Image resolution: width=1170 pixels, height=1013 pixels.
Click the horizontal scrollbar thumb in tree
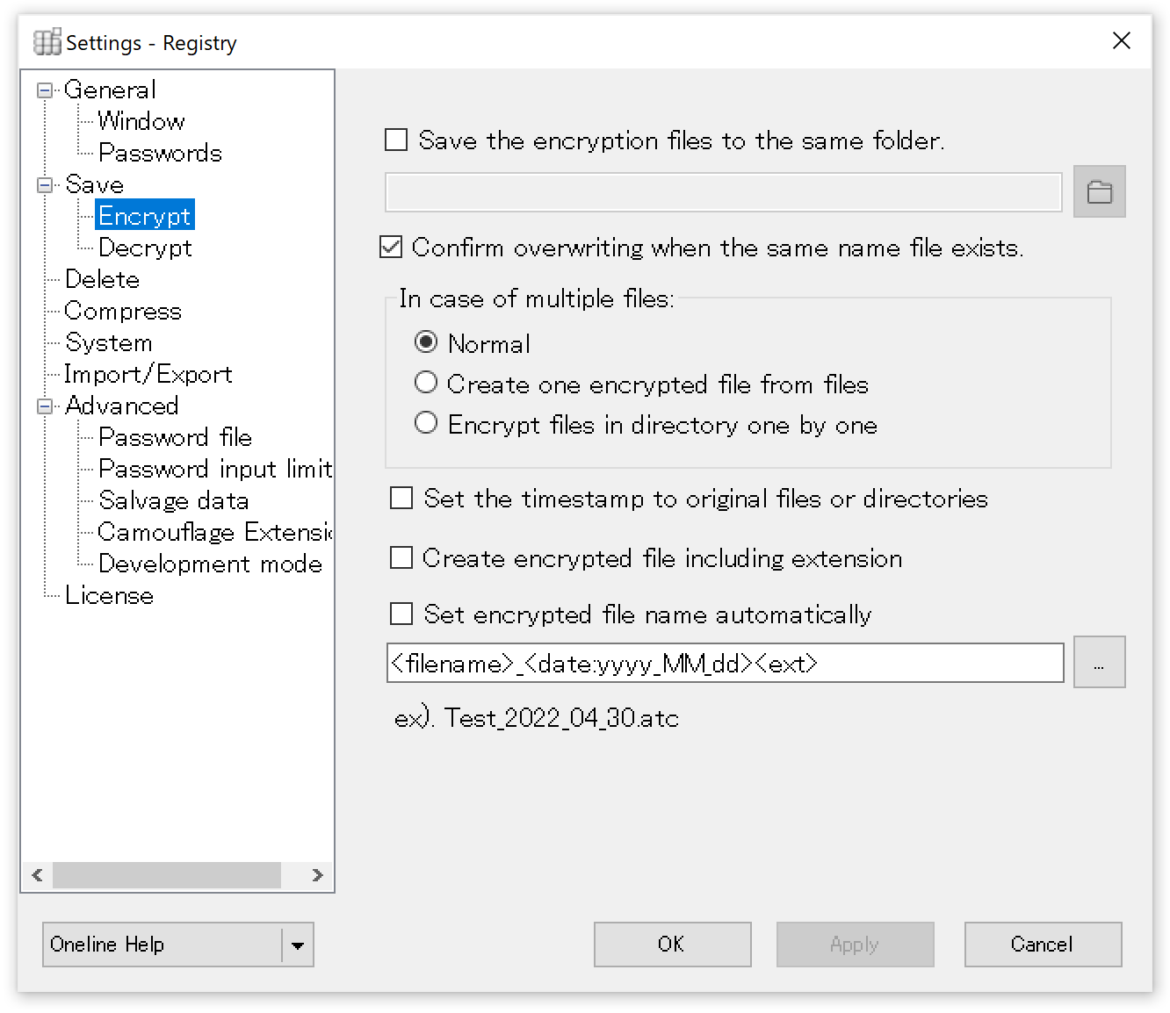(x=167, y=875)
